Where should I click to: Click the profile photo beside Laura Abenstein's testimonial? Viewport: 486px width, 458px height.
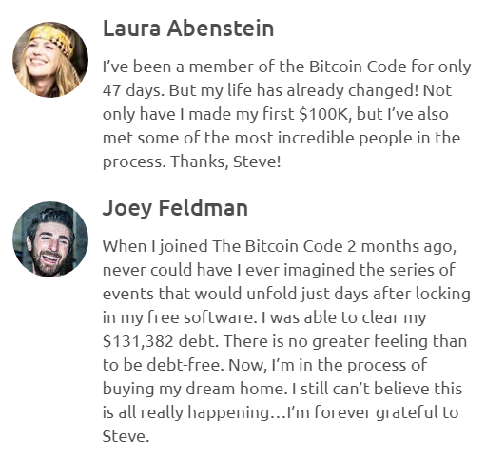click(x=50, y=60)
